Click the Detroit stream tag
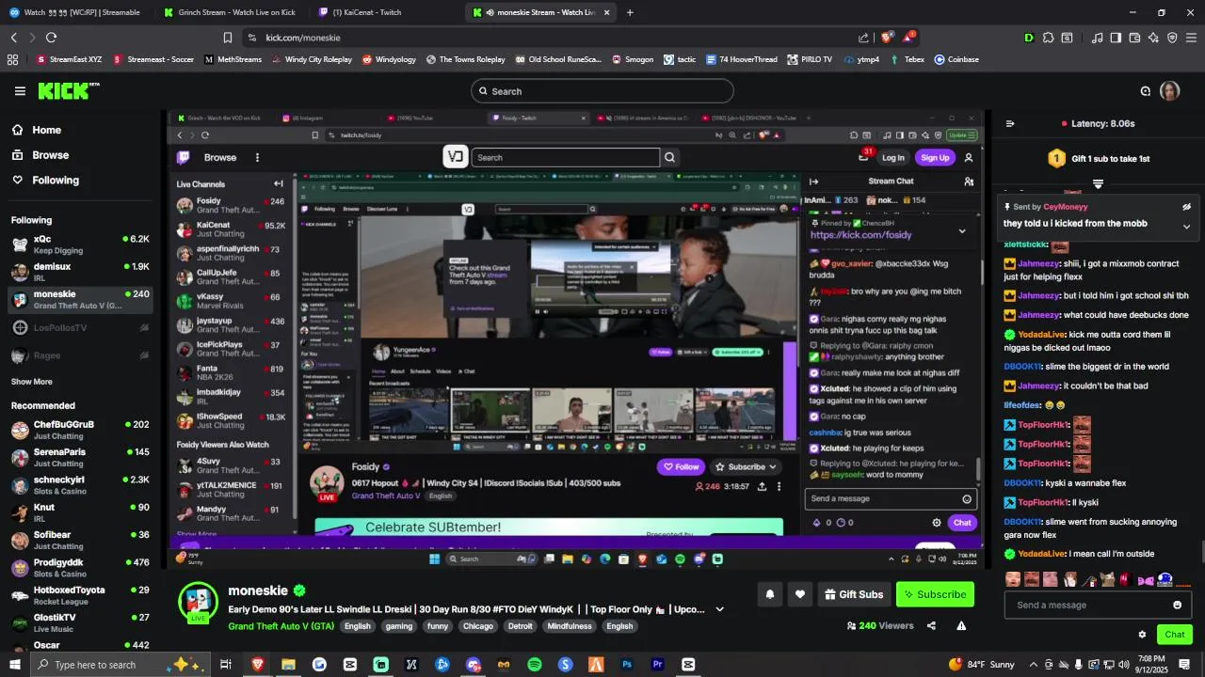The height and width of the screenshot is (677, 1205). point(520,626)
